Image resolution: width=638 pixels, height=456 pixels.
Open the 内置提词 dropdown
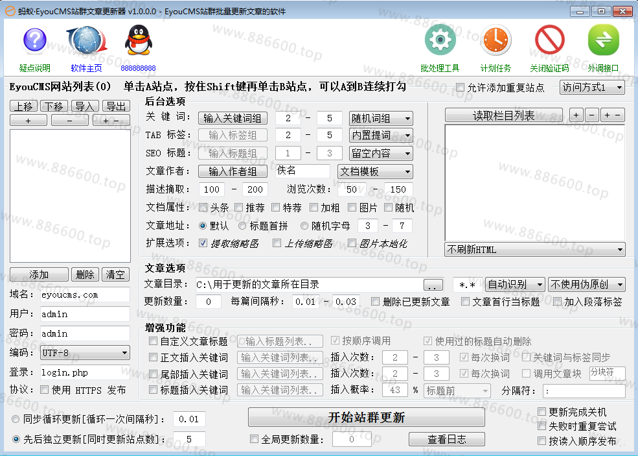point(381,136)
